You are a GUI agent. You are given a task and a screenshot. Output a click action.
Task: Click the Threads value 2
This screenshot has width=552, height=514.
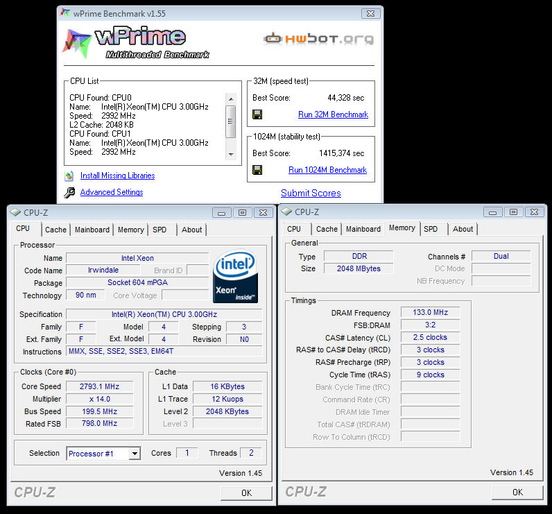click(x=251, y=453)
